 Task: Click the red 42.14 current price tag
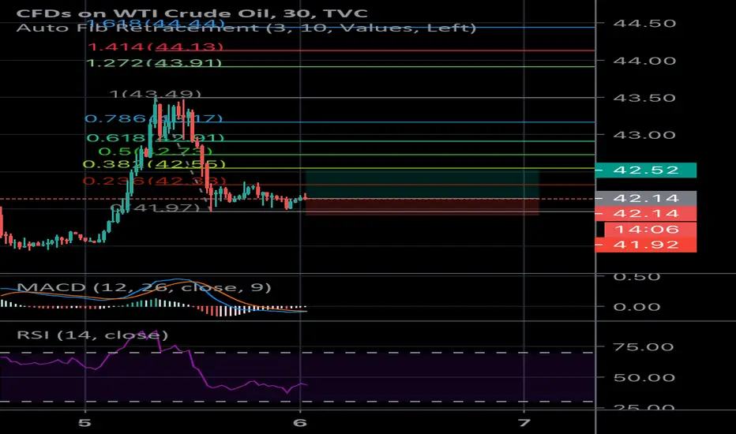click(645, 214)
